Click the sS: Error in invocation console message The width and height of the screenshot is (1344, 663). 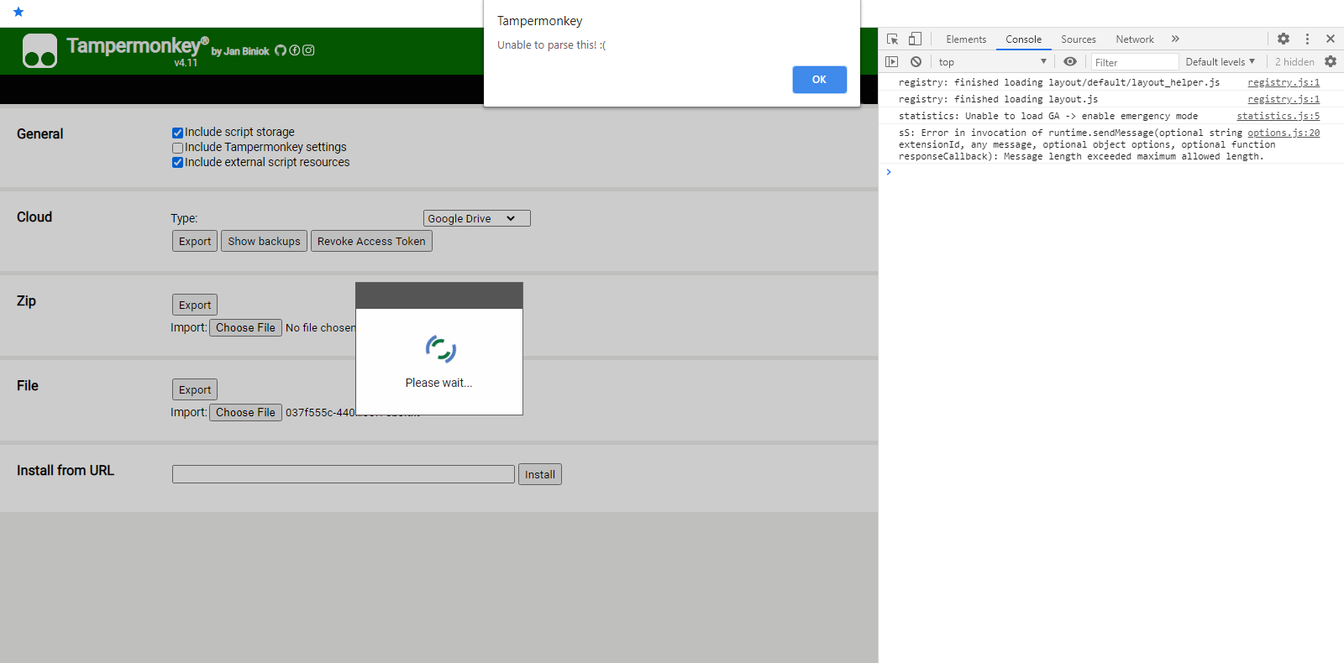[x=1087, y=144]
